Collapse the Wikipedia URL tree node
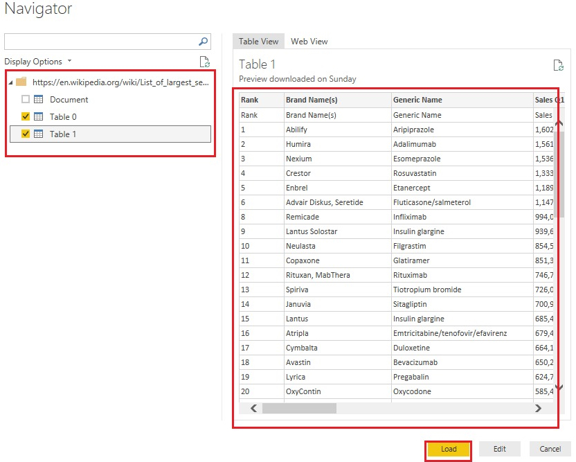576x462 pixels. tap(10, 82)
